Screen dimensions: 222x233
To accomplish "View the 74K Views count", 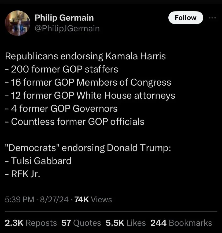I will click(93, 200).
